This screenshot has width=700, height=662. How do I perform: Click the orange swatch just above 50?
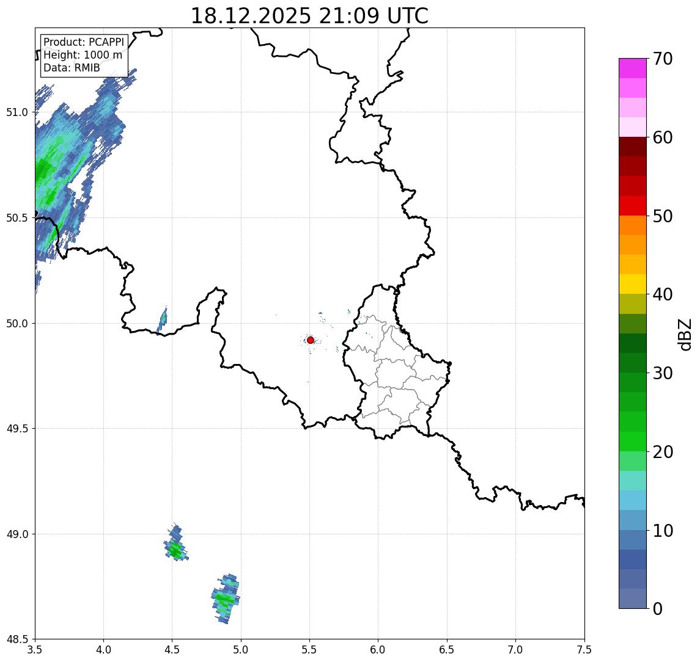coord(633,225)
